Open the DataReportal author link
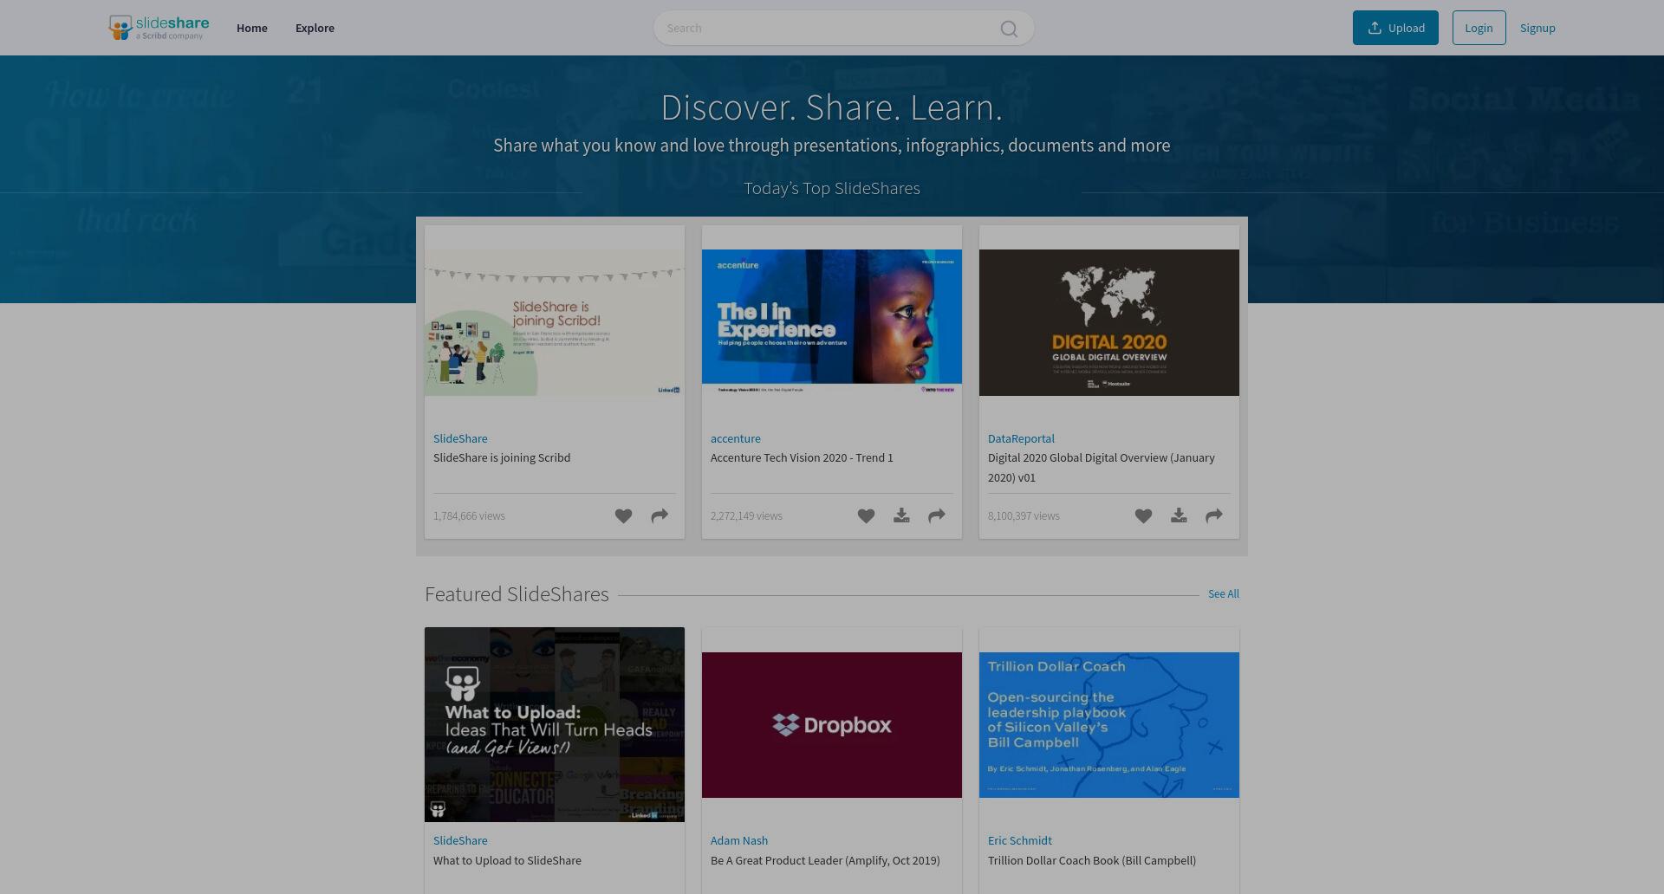1664x894 pixels. (1021, 438)
